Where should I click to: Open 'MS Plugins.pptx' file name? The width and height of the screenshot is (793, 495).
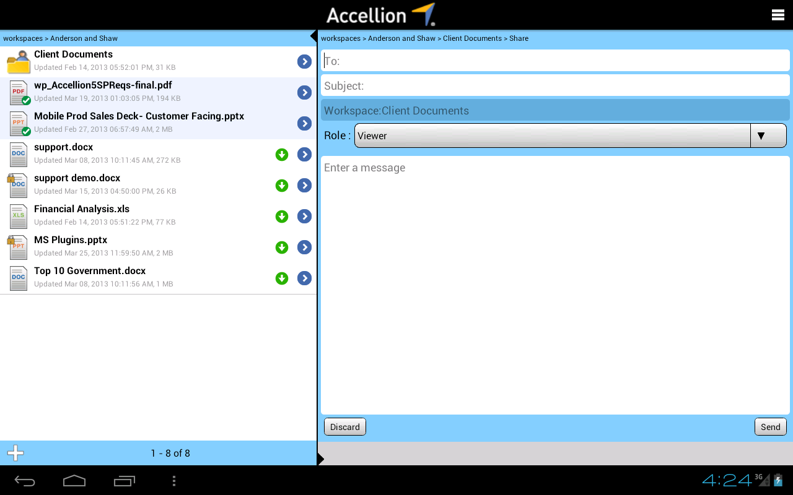tap(71, 240)
